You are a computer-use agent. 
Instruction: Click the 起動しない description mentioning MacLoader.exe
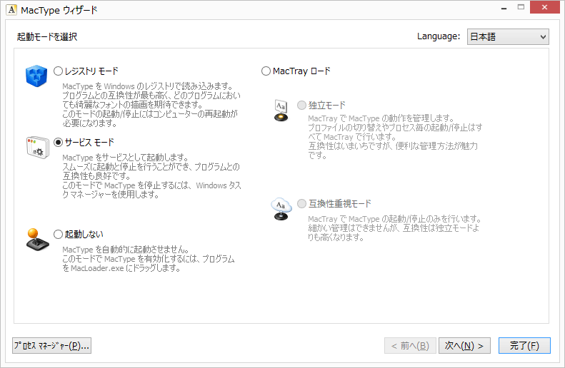[149, 259]
